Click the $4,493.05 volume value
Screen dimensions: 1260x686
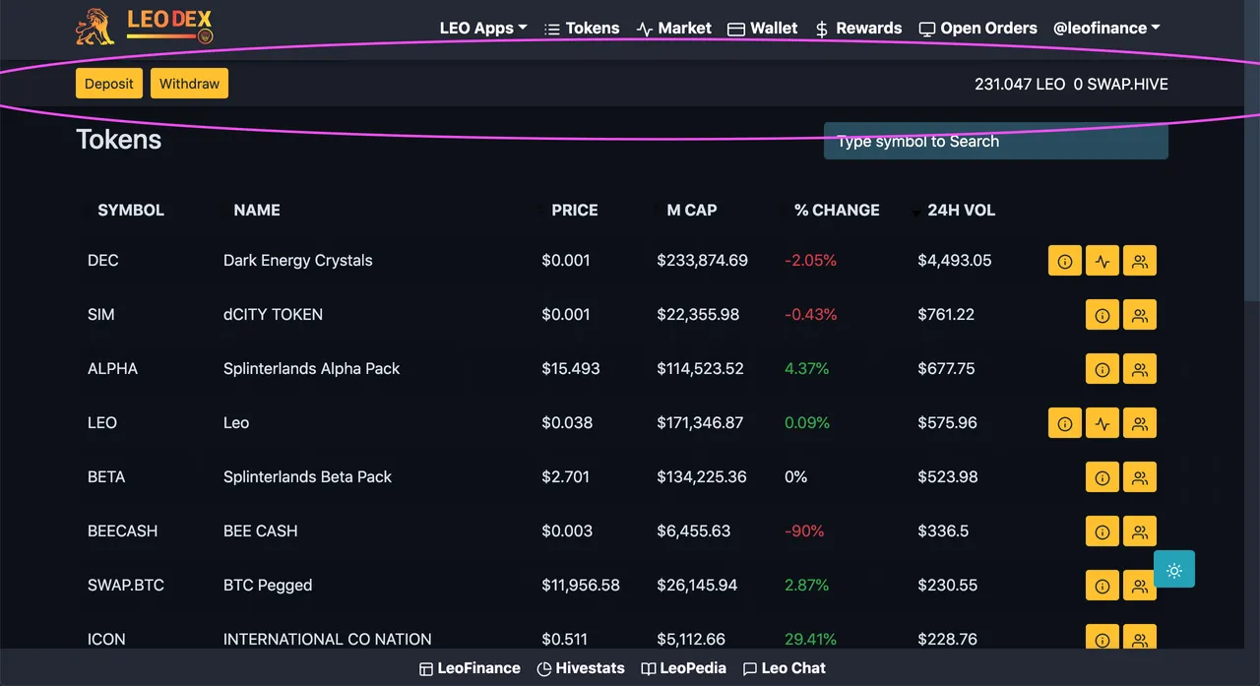click(x=955, y=261)
